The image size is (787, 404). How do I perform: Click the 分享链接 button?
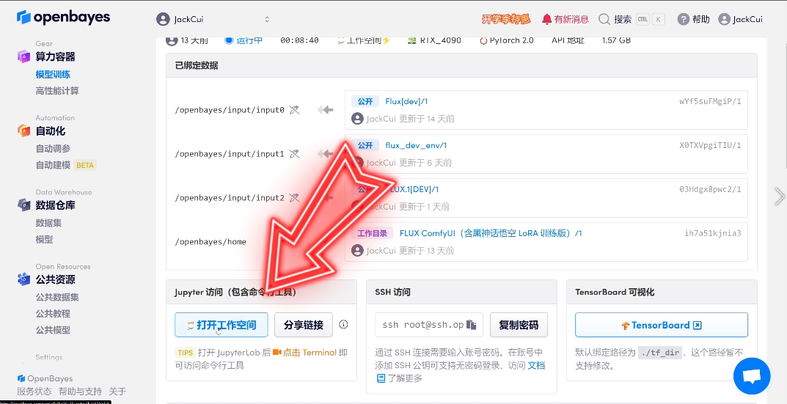point(304,325)
